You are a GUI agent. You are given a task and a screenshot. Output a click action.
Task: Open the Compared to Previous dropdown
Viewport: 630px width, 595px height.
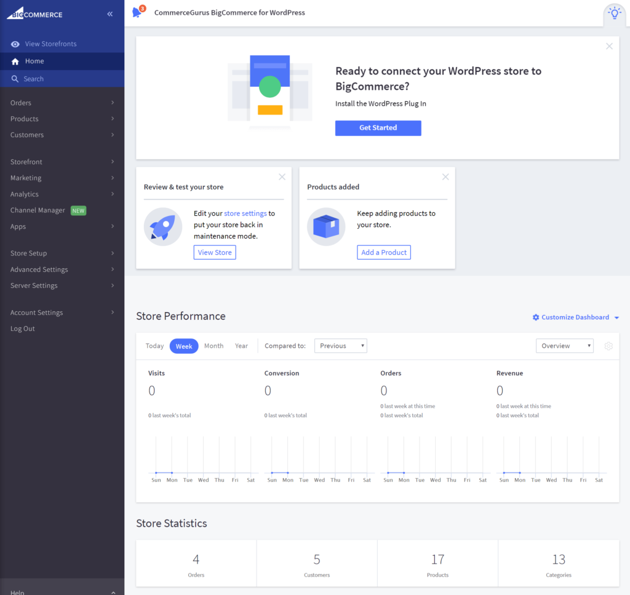(x=341, y=346)
